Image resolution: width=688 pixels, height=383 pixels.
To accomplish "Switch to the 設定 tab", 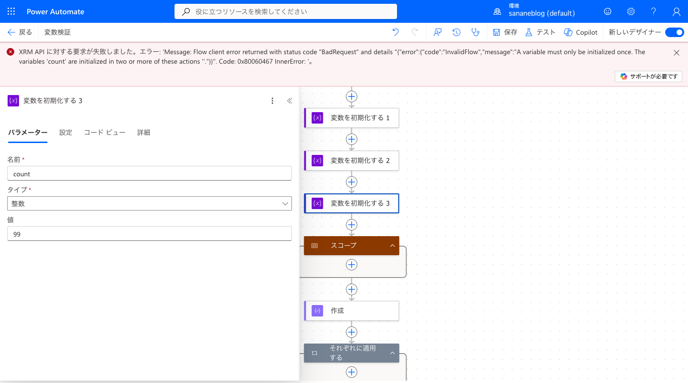I will pyautogui.click(x=66, y=133).
